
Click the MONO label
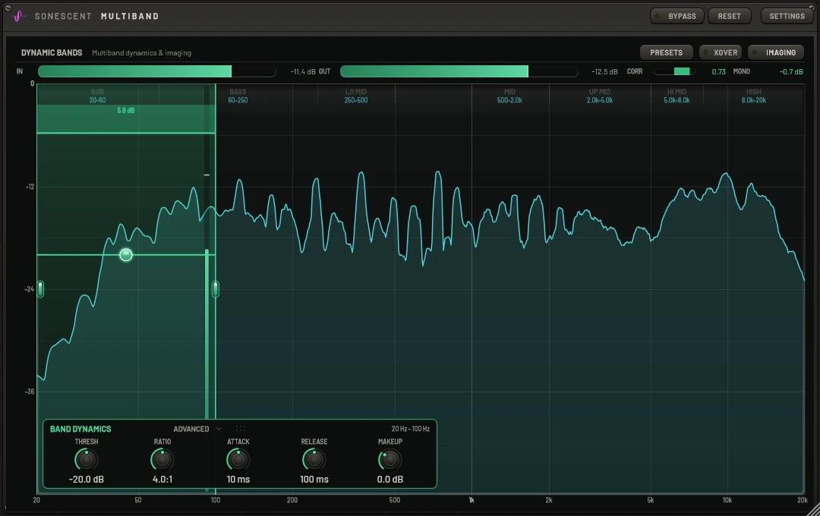pyautogui.click(x=742, y=71)
